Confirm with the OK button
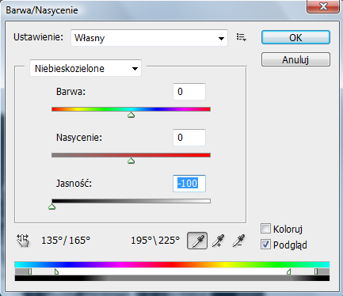This screenshot has height=296, width=343. (x=295, y=37)
